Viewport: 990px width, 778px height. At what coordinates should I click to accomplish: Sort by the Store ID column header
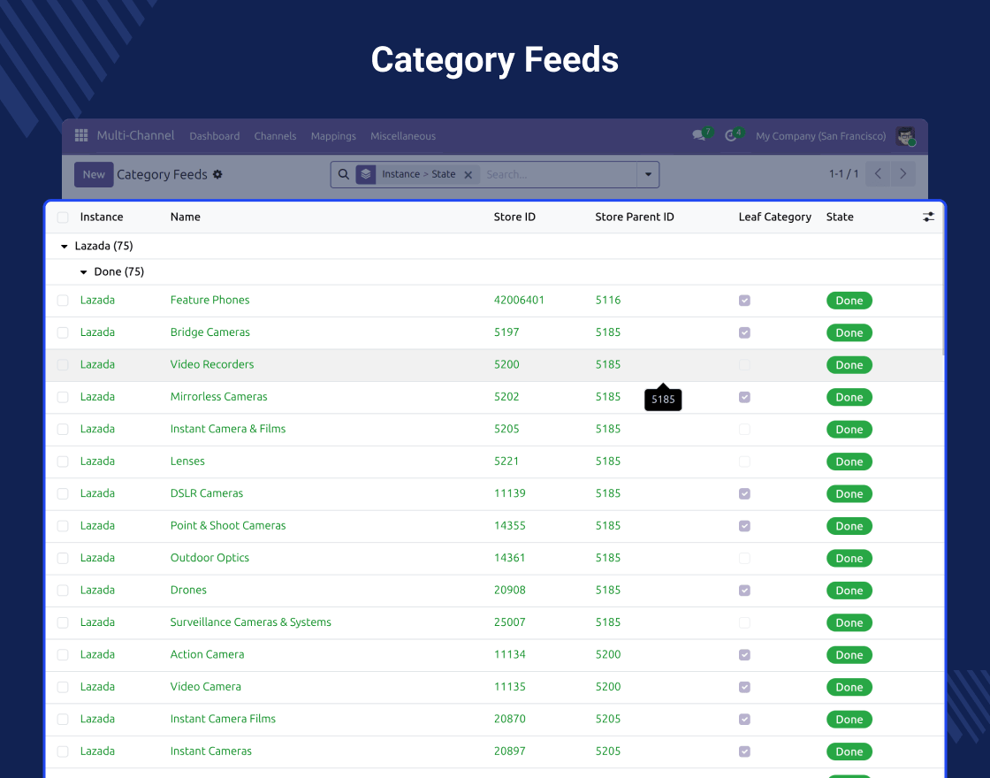[514, 217]
